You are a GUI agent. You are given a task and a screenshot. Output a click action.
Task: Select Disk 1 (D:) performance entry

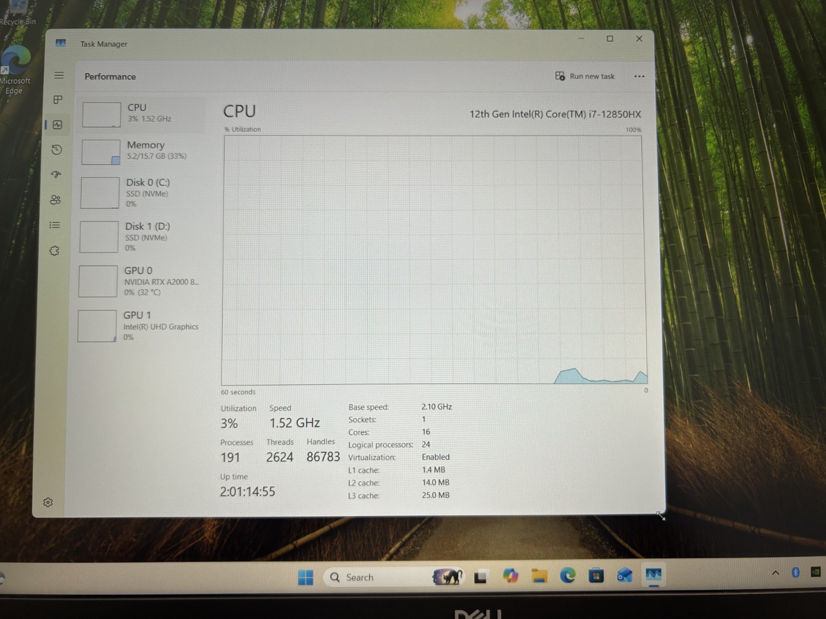click(140, 237)
